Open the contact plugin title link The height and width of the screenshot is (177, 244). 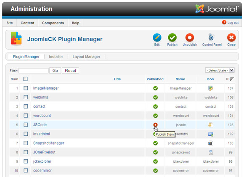[x=39, y=106]
